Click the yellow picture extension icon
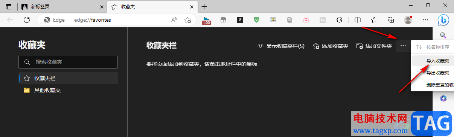The width and height of the screenshot is (454, 137). pos(273,20)
